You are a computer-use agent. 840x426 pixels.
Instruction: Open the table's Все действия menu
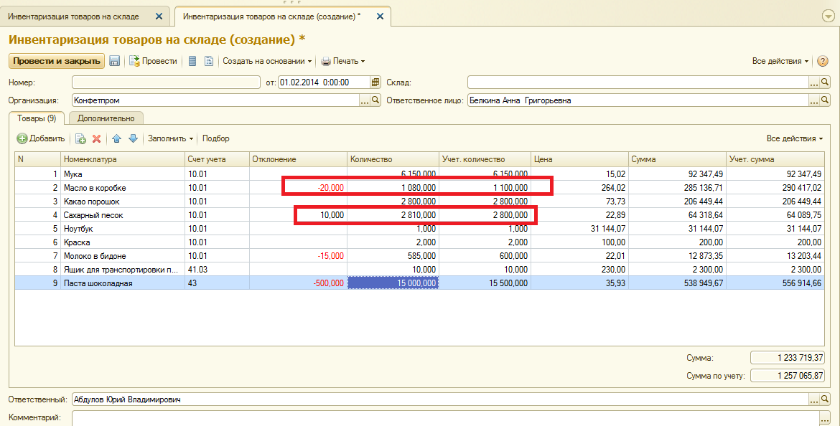(x=795, y=138)
